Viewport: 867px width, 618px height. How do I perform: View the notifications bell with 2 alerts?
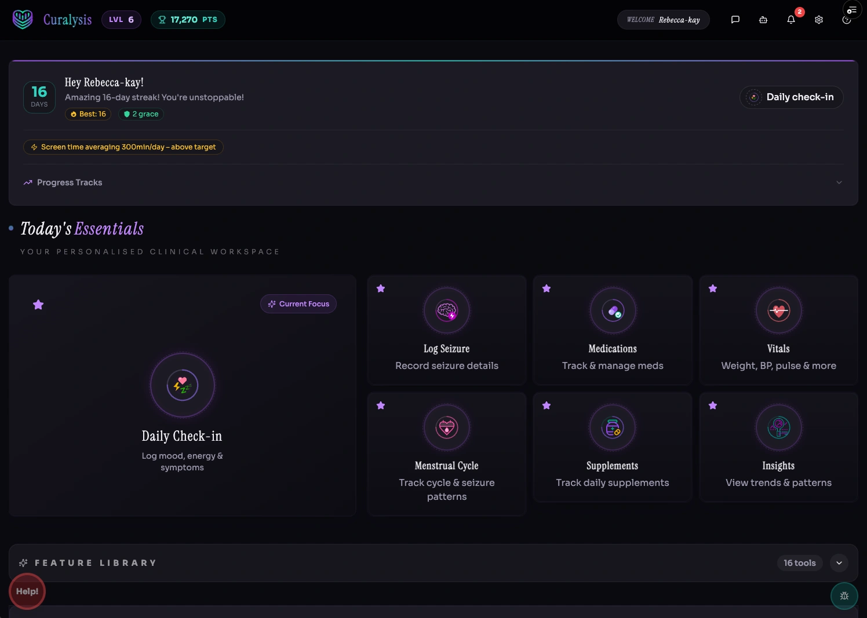790,19
